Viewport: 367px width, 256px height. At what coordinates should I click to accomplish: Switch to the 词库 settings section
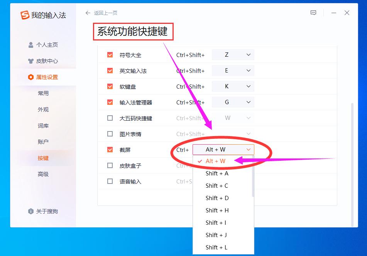click(42, 125)
